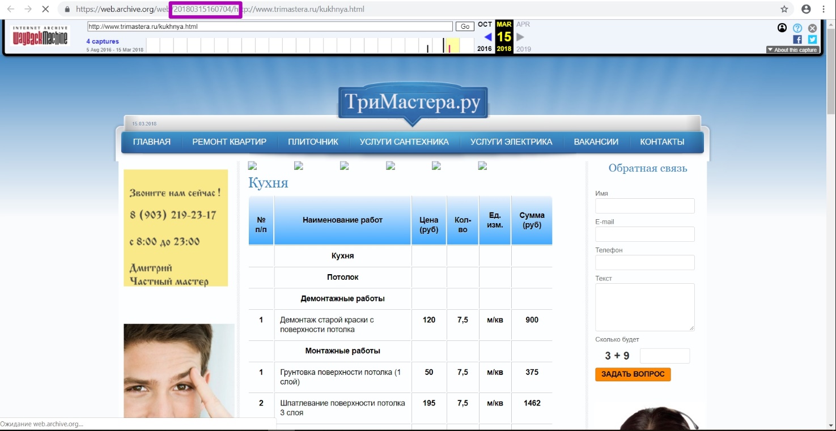The height and width of the screenshot is (431, 836).
Task: Click the Имя input field
Action: (x=645, y=206)
